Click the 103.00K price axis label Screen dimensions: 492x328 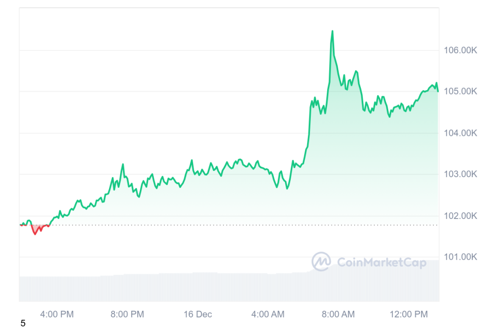coord(461,174)
